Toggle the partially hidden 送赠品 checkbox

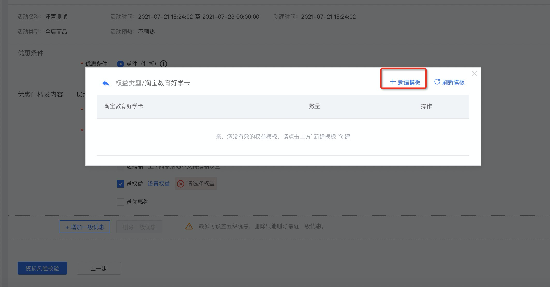point(121,168)
